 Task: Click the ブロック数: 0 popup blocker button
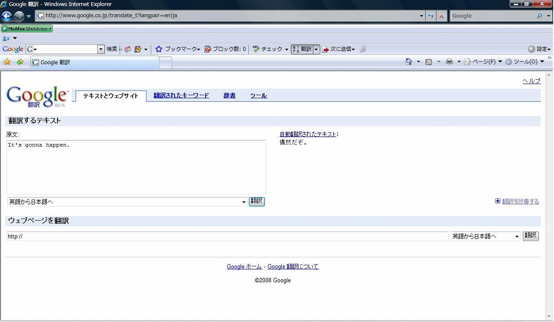225,49
